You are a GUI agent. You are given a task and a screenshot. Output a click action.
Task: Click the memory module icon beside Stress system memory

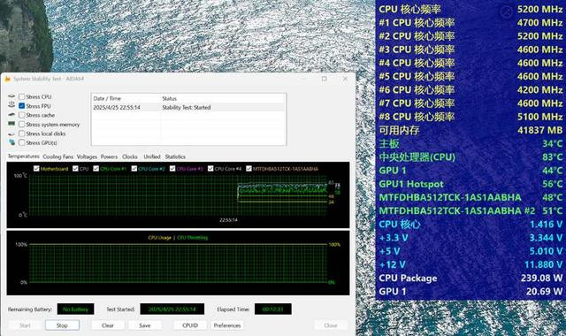tap(11, 124)
